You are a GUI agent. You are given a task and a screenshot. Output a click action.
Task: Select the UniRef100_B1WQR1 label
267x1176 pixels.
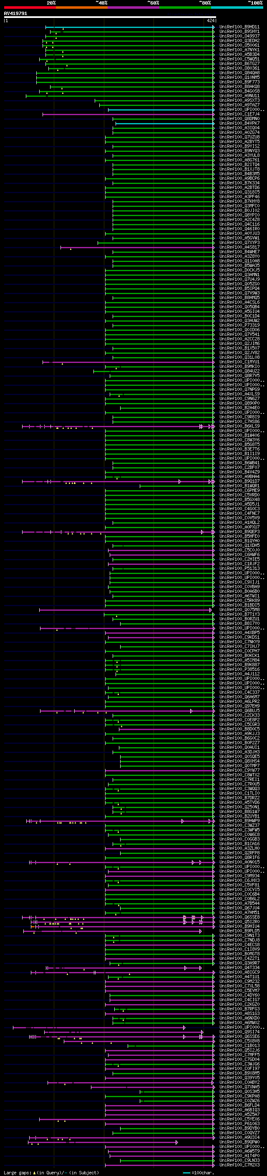(x=239, y=486)
